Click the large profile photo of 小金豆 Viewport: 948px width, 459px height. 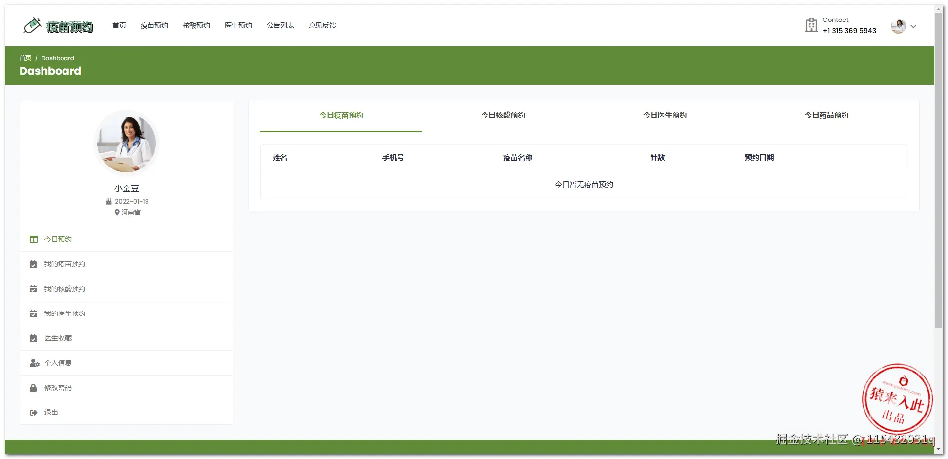pyautogui.click(x=126, y=143)
